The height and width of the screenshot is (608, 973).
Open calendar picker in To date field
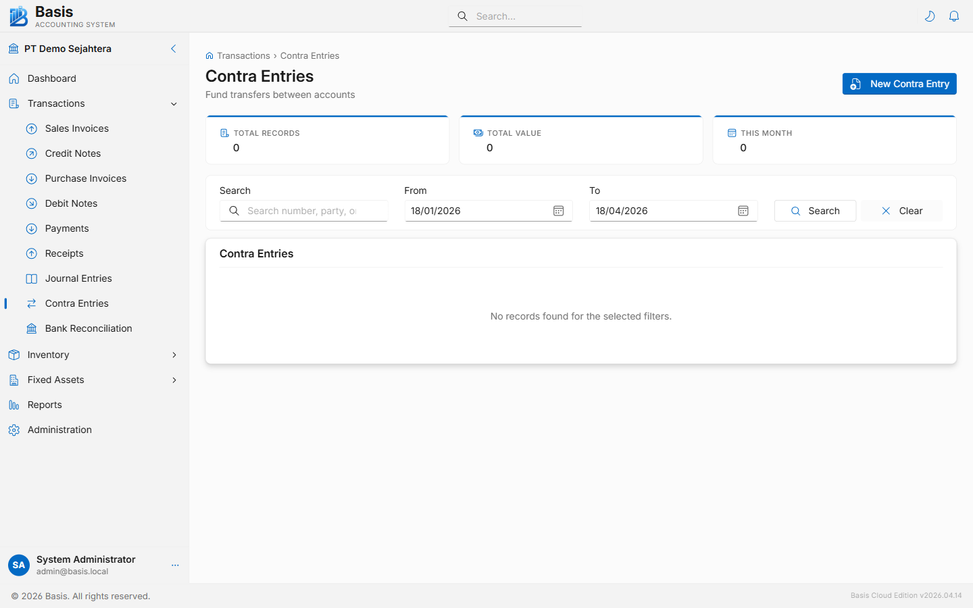pos(743,211)
